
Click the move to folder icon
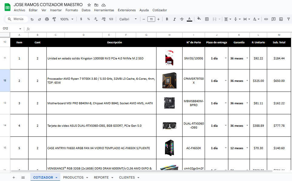pyautogui.click(x=96, y=5)
